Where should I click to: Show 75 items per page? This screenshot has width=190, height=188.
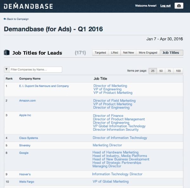click(x=169, y=71)
